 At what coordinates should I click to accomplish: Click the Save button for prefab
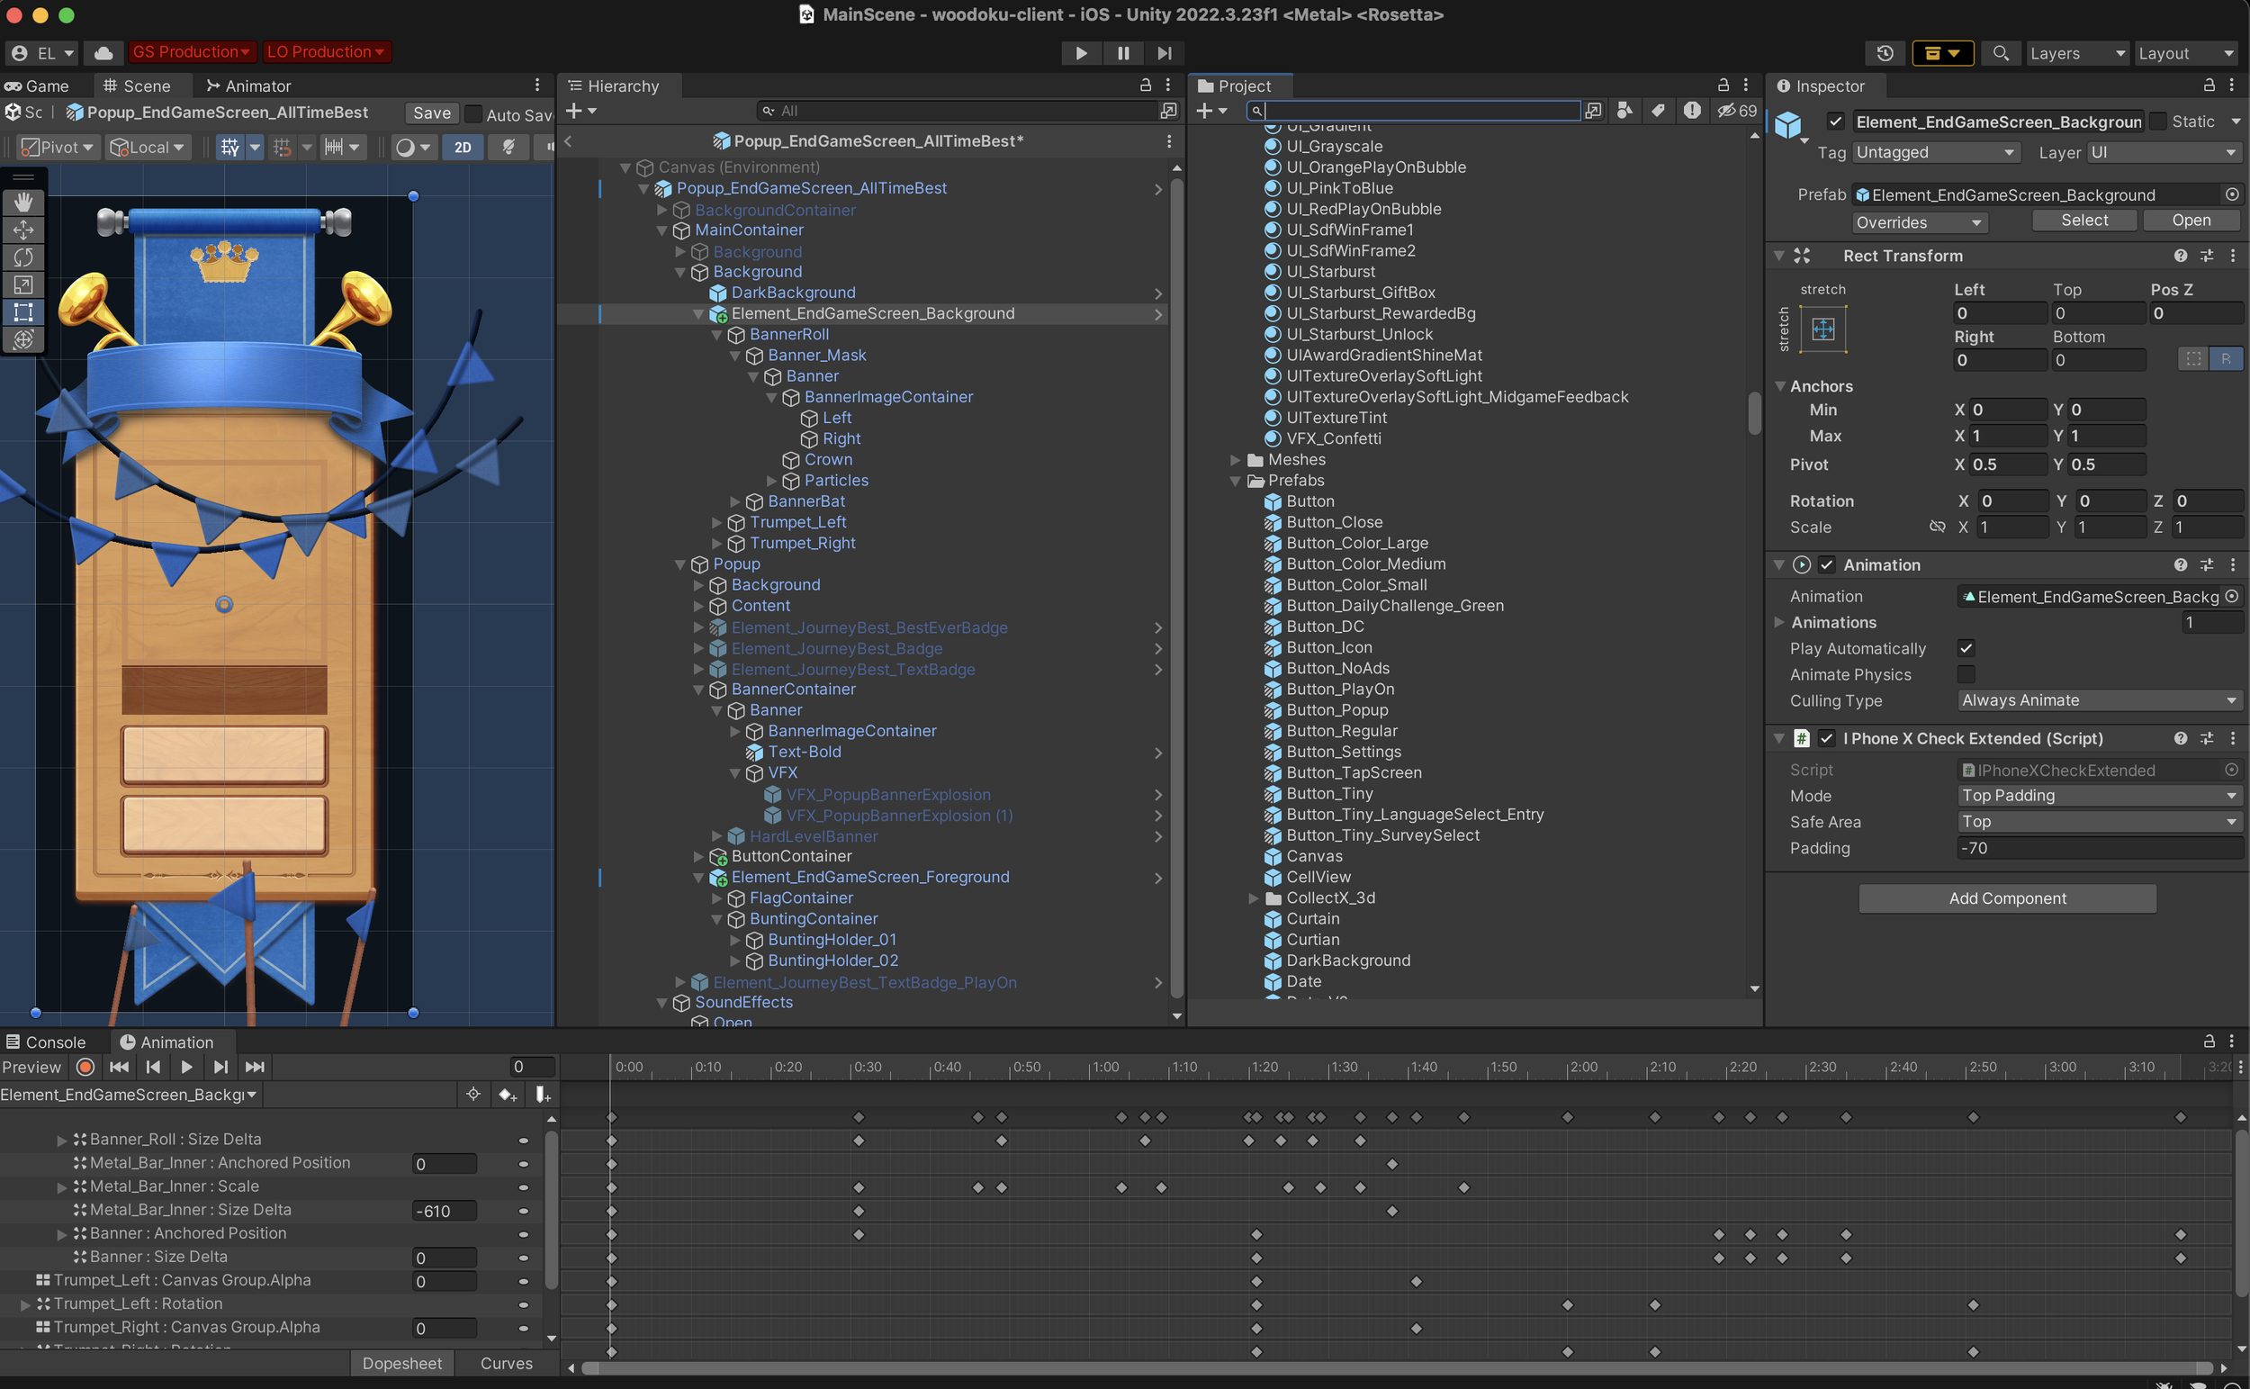point(432,113)
